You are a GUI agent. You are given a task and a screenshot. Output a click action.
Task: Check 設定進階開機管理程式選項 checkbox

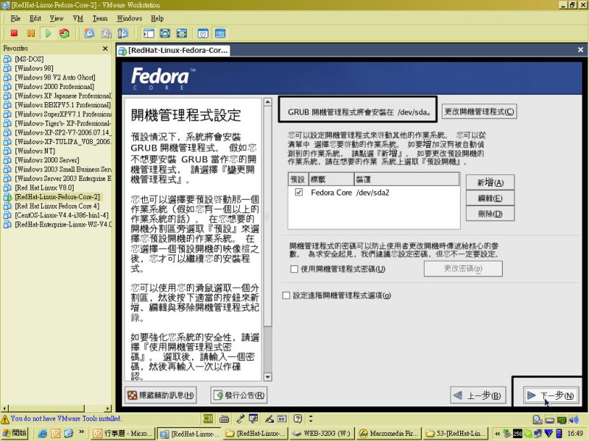pos(286,295)
